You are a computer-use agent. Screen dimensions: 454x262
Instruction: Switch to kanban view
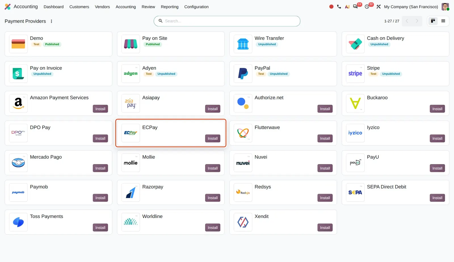[x=433, y=21]
